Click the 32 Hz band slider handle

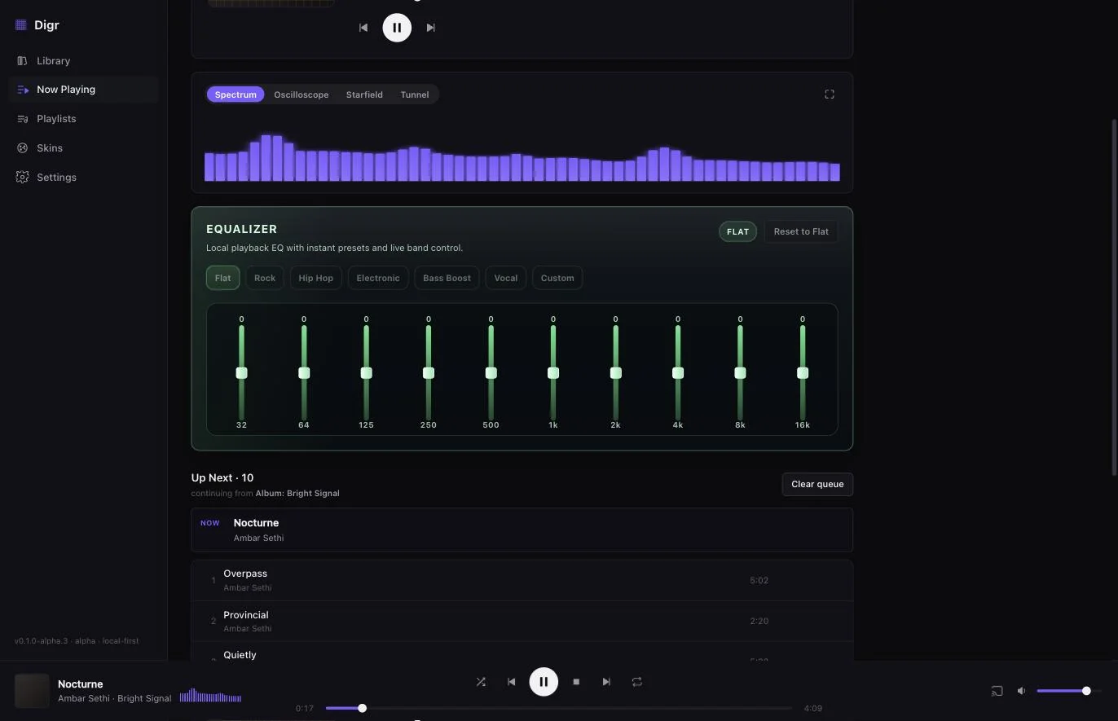tap(241, 373)
